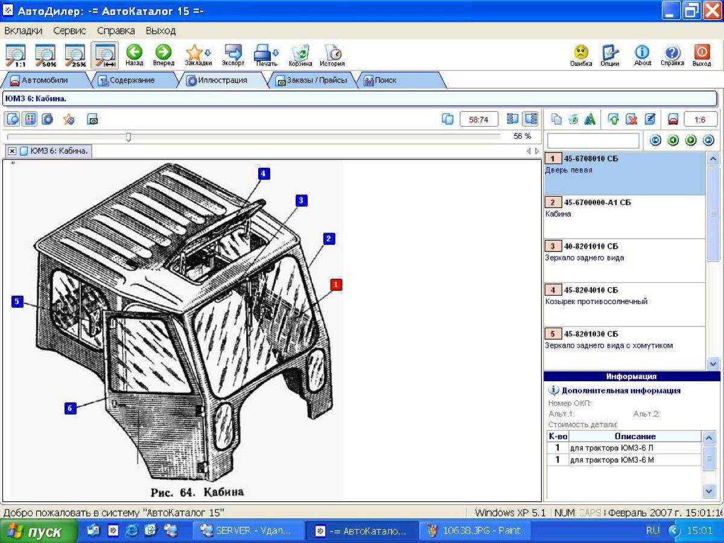Click callout marker 4 on the cabin drawing
This screenshot has height=543, width=724.
[263, 174]
